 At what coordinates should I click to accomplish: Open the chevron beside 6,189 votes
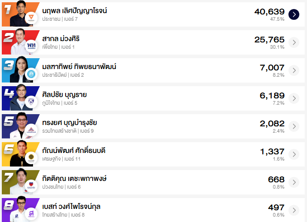(x=294, y=98)
